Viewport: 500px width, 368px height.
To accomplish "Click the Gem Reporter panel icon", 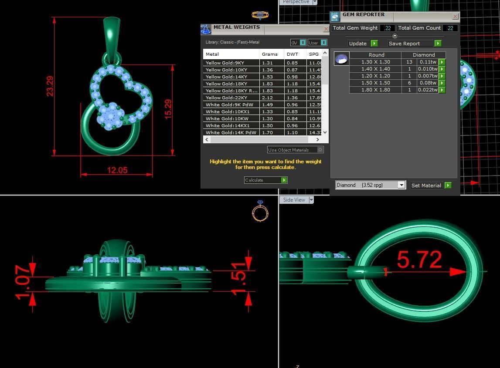I will coord(334,17).
